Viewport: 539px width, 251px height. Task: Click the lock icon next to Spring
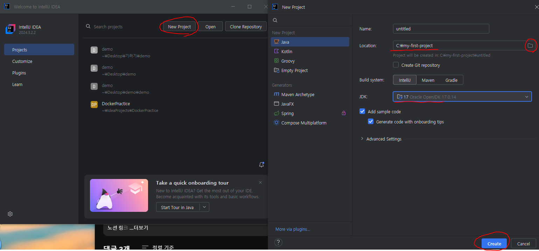[344, 113]
